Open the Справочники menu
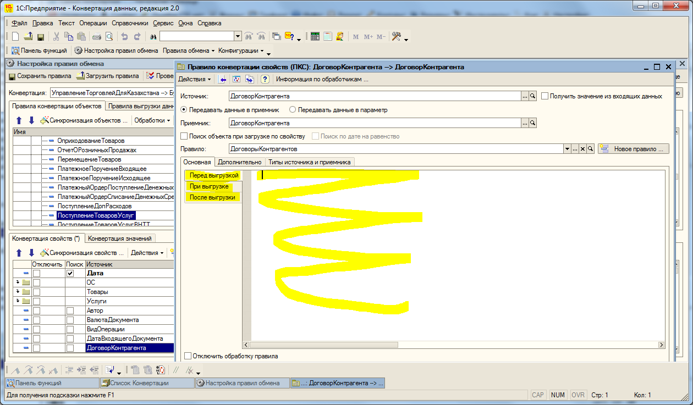Image resolution: width=693 pixels, height=405 pixels. point(130,23)
